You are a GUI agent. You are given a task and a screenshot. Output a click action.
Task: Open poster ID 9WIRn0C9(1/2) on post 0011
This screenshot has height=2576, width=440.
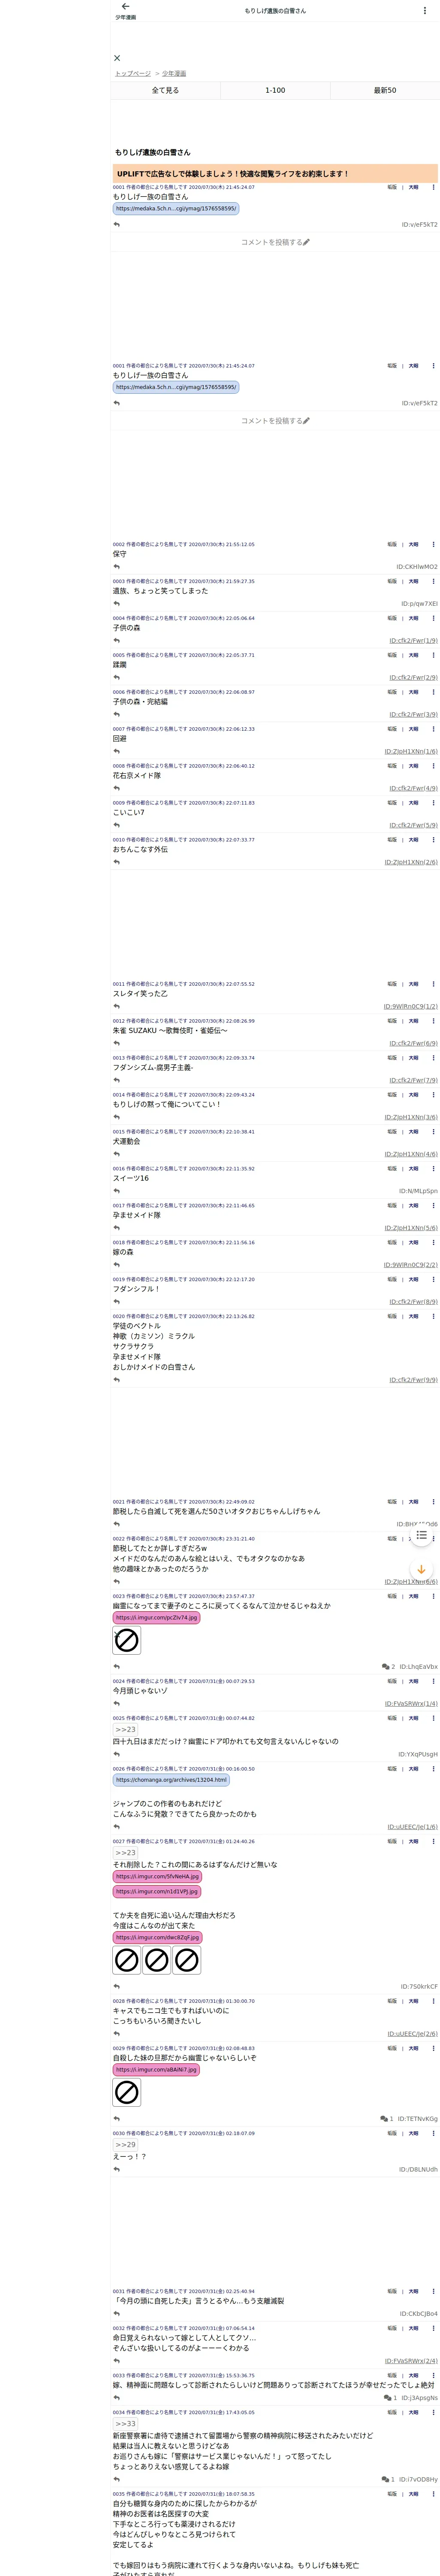tap(410, 1007)
